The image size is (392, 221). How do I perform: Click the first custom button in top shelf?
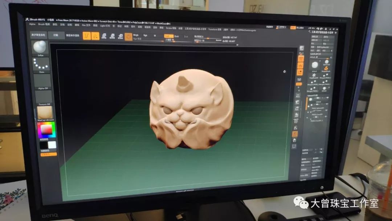point(38,35)
